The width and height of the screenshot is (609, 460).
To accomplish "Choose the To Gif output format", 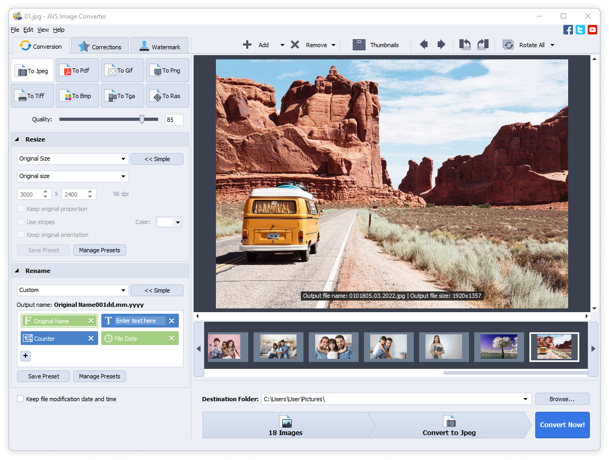I will [123, 70].
